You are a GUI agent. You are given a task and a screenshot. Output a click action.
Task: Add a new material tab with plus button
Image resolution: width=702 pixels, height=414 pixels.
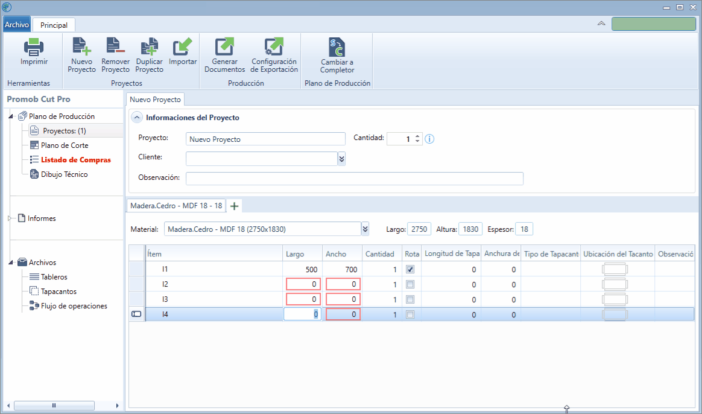[x=234, y=206]
